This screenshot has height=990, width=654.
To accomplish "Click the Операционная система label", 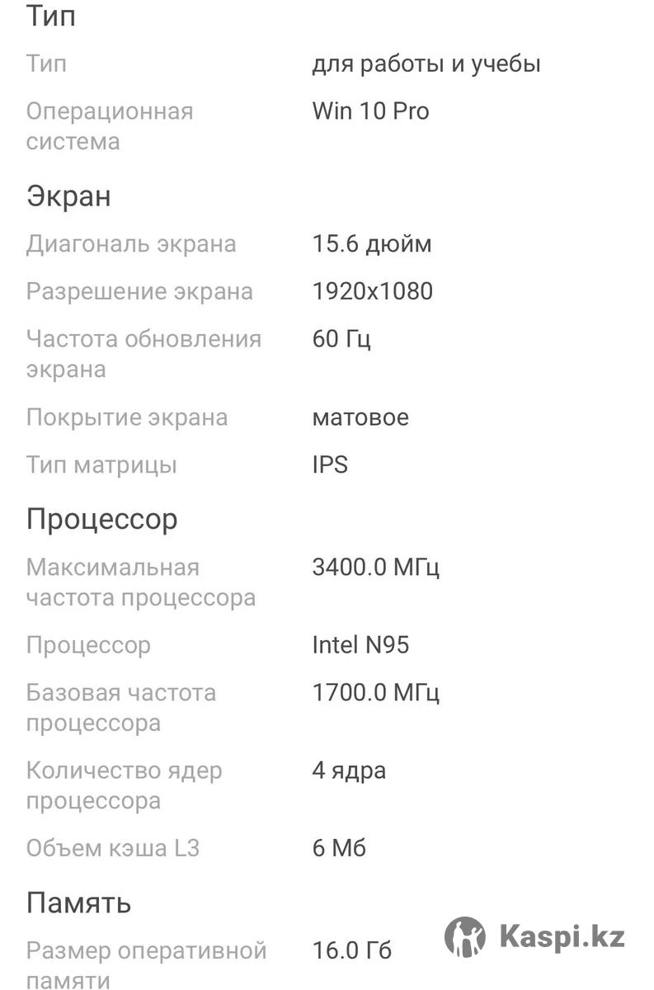I will click(x=110, y=126).
